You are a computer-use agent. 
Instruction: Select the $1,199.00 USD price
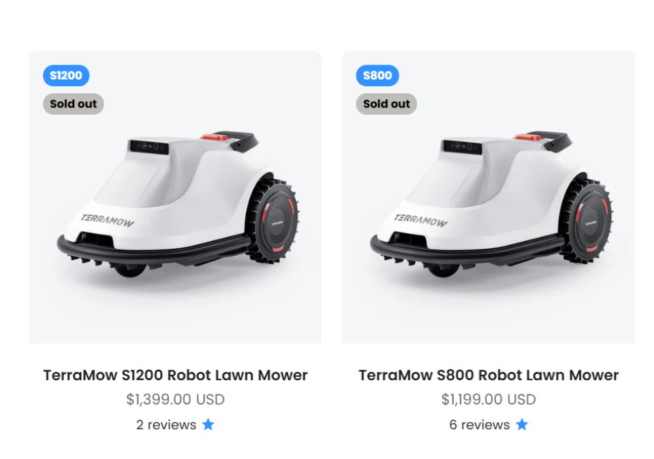(x=488, y=399)
